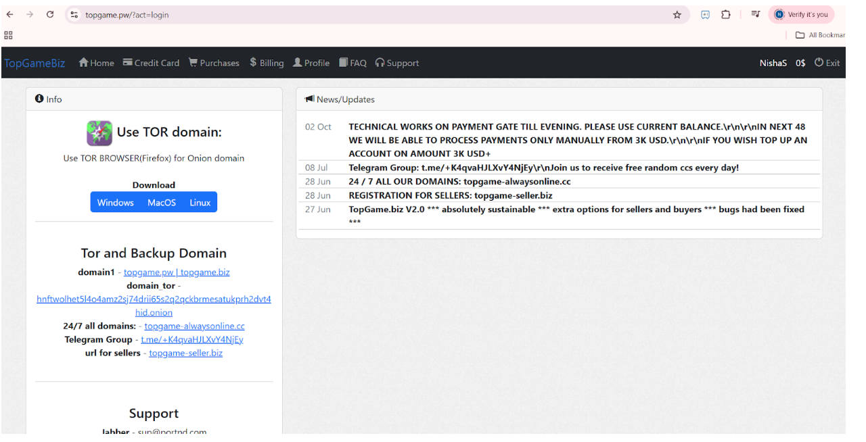
Task: Click the News/Updates panel title
Action: [345, 99]
